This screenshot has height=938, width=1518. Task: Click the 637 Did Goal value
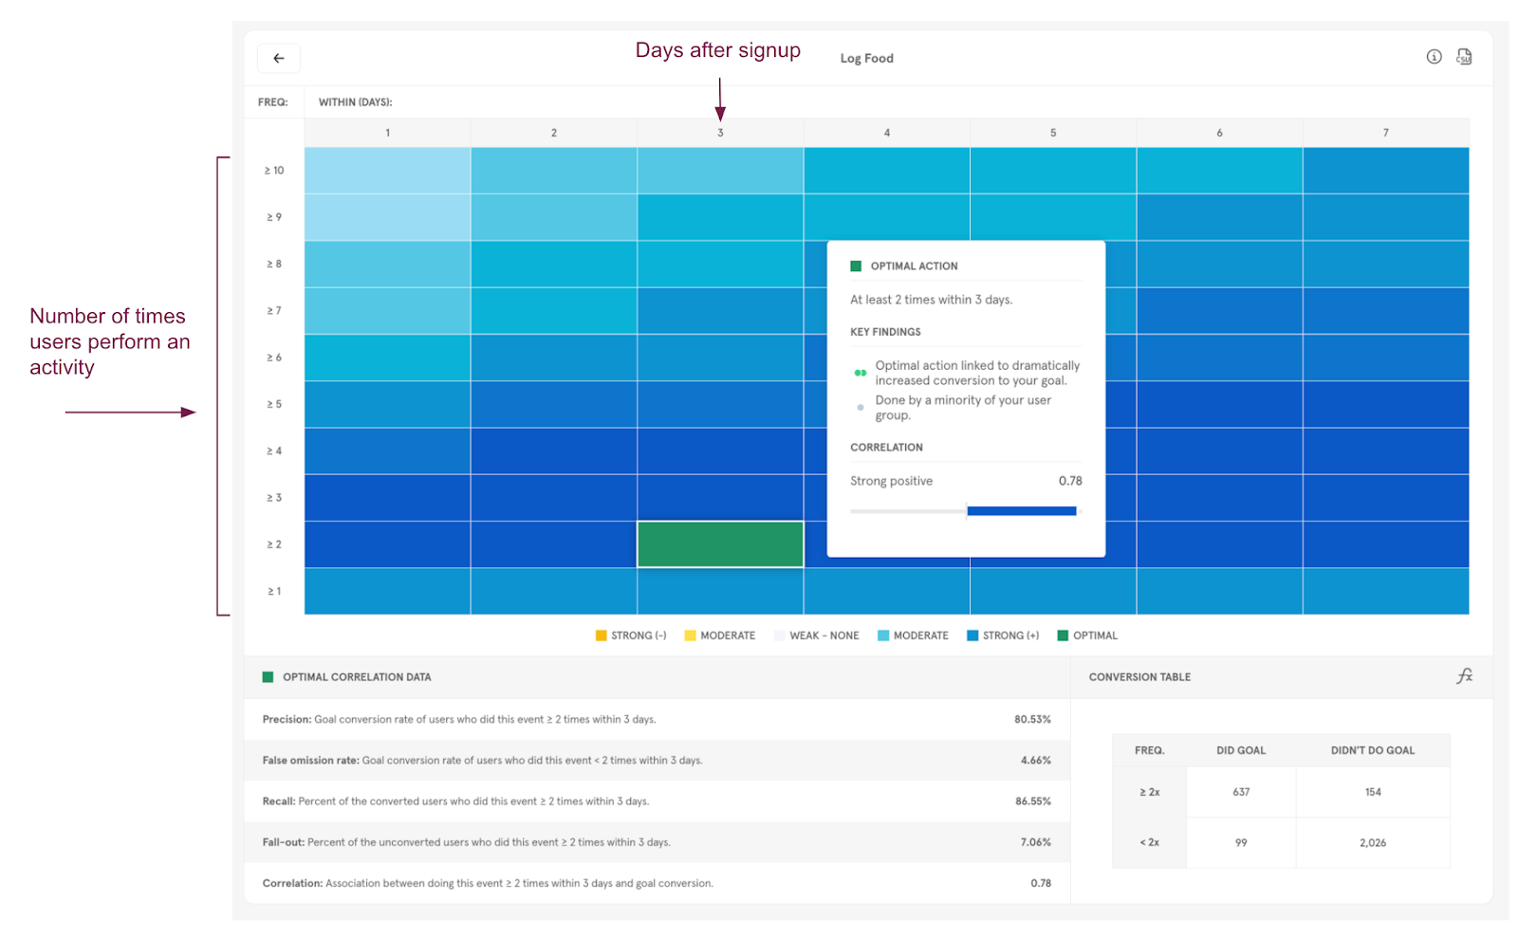[1241, 792]
